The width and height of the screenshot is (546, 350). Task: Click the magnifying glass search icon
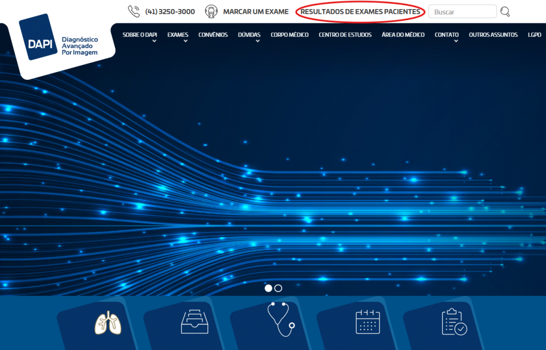coord(505,12)
